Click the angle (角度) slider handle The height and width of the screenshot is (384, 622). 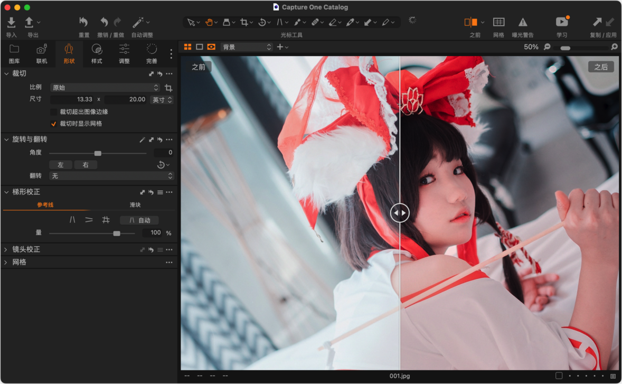98,153
